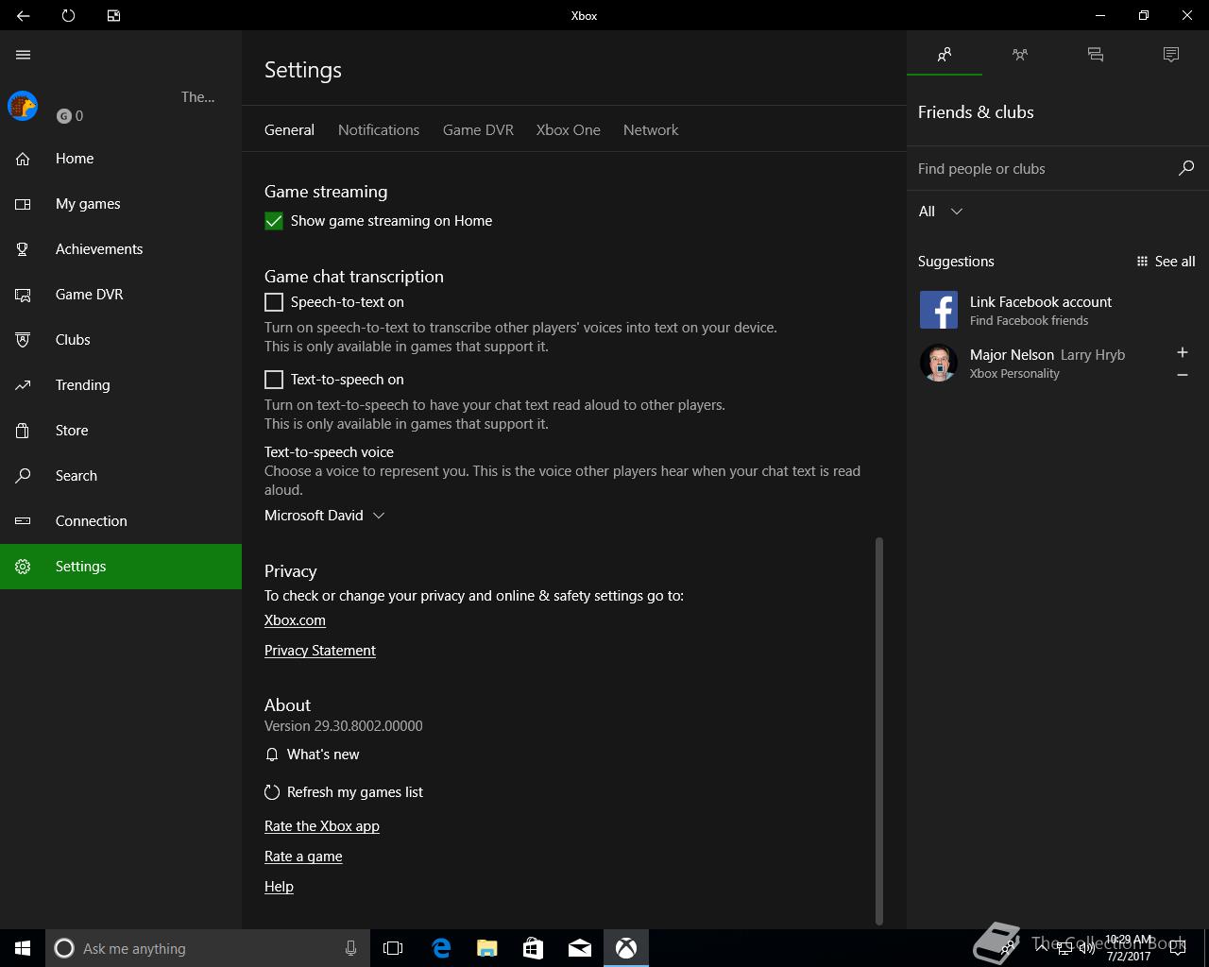
Task: Click the What's new bell icon
Action: (x=272, y=755)
